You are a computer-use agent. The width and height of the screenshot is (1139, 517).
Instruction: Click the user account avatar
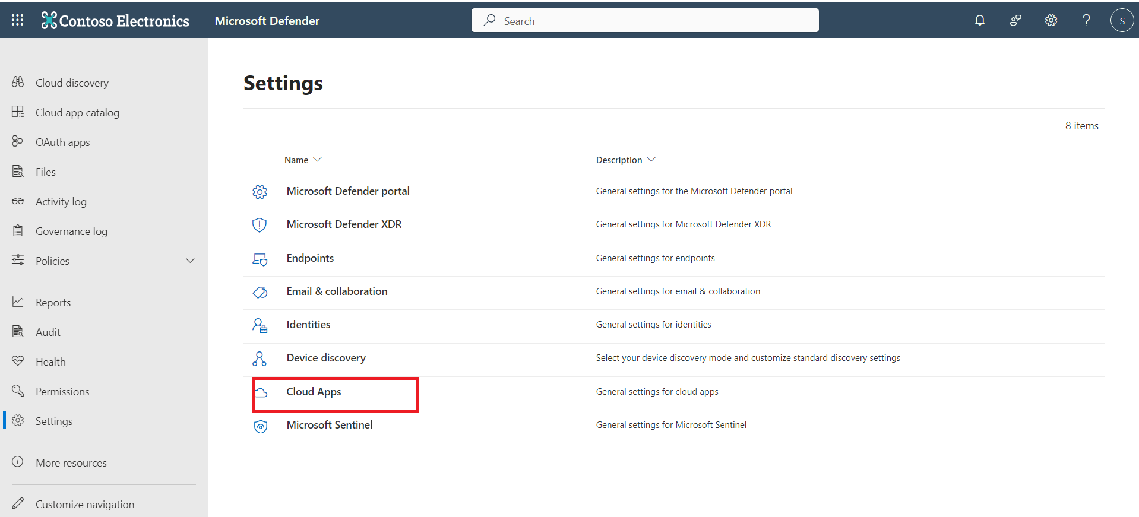(1122, 21)
